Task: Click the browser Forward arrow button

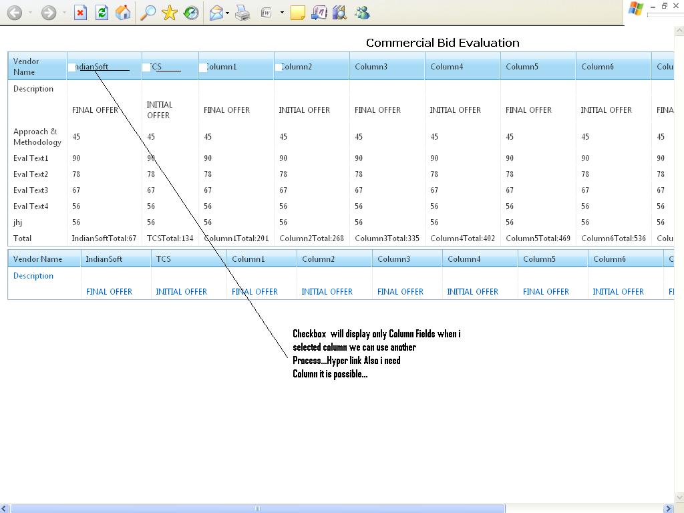Action: pyautogui.click(x=48, y=13)
